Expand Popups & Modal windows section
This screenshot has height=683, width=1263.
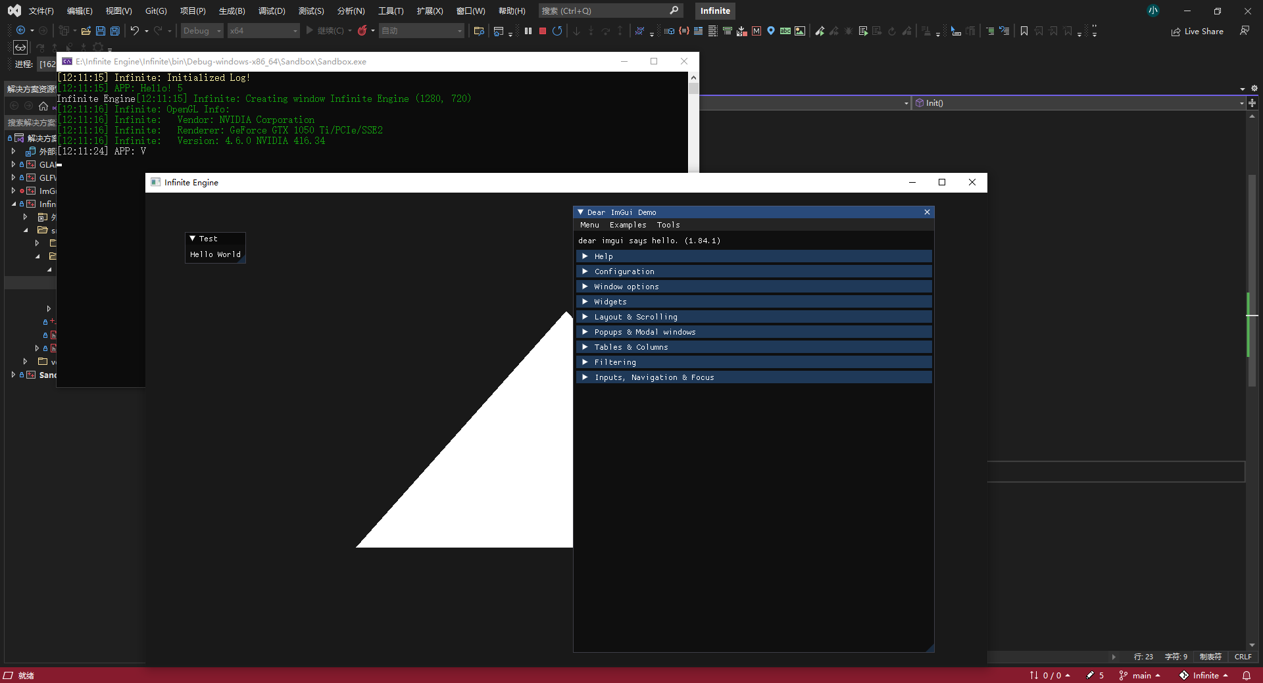754,332
